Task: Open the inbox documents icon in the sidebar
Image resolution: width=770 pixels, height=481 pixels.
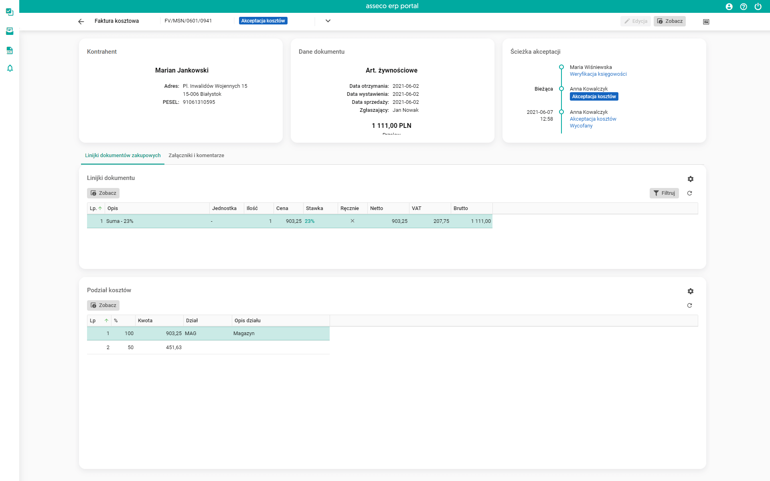Action: click(x=10, y=31)
